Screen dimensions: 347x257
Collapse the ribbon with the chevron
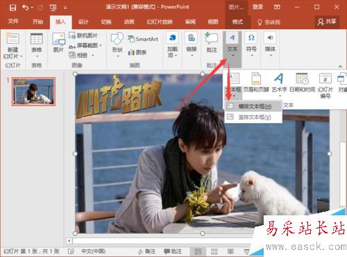point(340,67)
